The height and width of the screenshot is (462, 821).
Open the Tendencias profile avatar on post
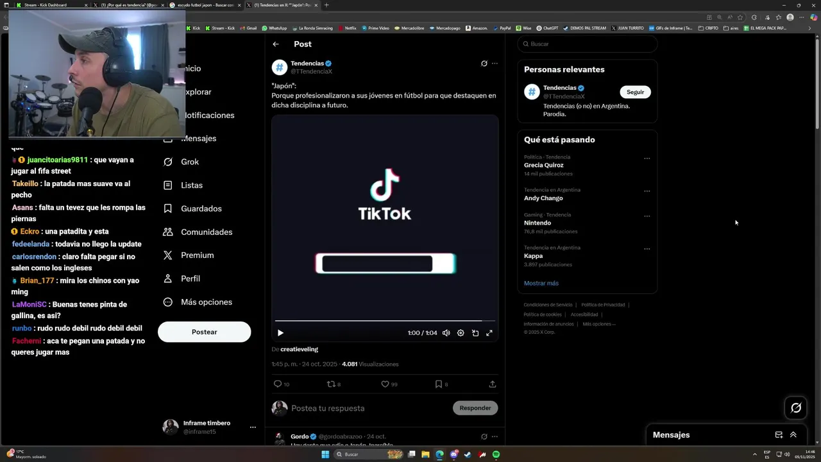[x=280, y=67]
